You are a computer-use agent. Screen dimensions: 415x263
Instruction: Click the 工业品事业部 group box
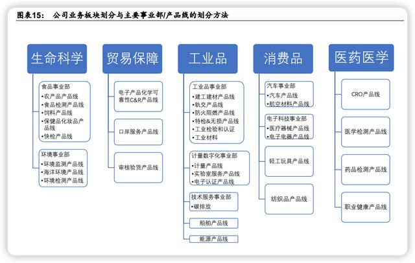216,112
